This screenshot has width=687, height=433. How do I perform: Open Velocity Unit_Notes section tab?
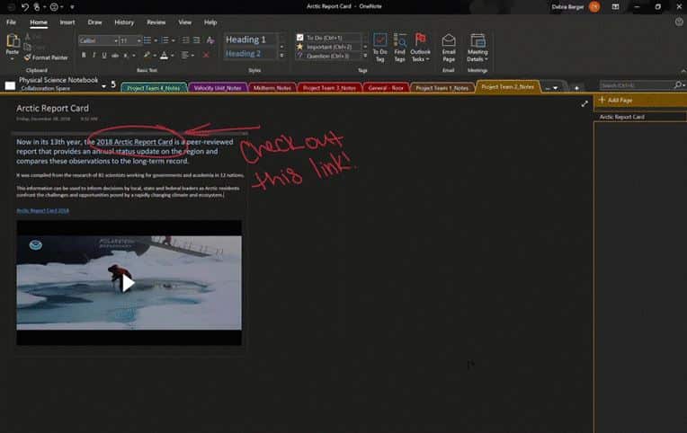point(218,88)
